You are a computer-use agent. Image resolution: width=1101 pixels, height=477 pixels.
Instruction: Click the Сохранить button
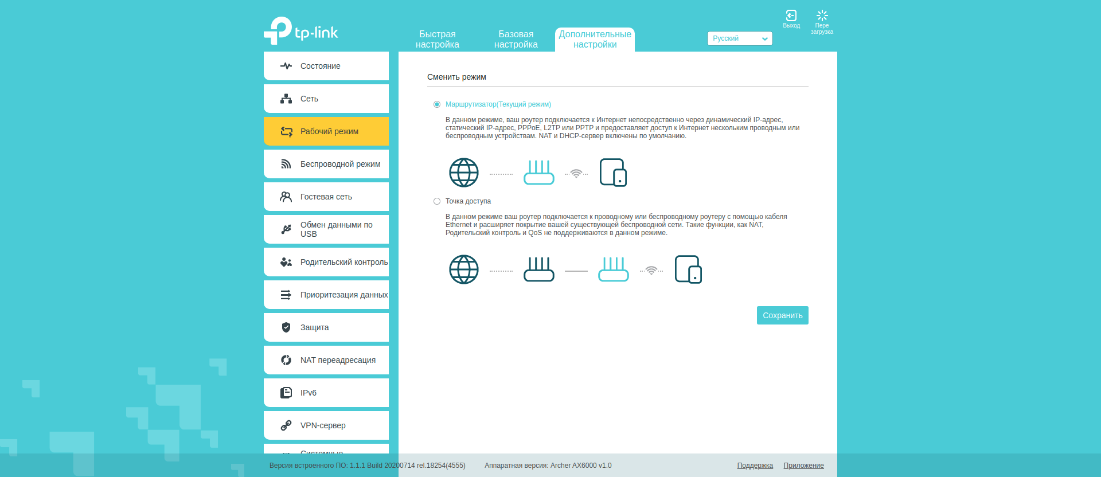coord(782,315)
